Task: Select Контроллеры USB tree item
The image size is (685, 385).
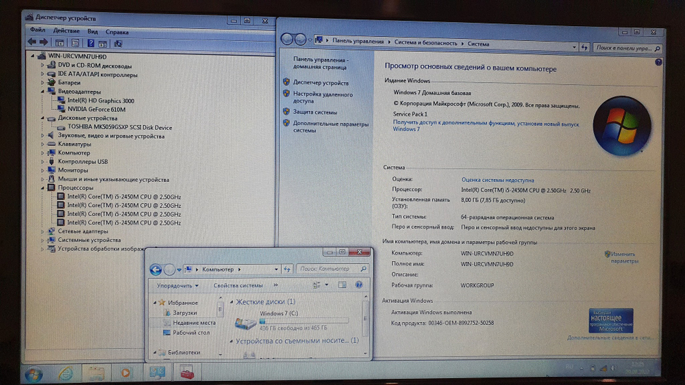Action: 83,161
